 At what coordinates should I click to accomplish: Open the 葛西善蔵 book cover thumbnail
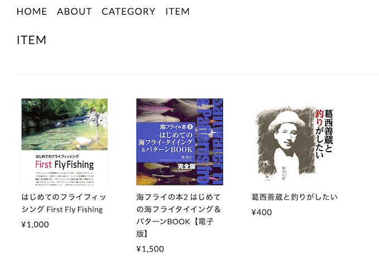click(x=294, y=142)
